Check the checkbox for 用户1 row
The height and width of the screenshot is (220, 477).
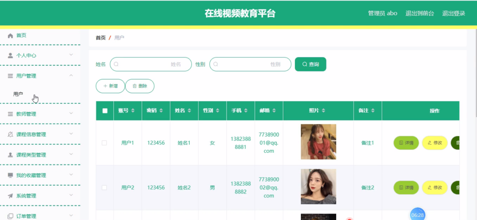[x=104, y=143]
